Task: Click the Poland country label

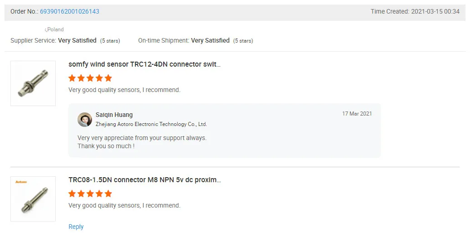Action: tap(55, 29)
